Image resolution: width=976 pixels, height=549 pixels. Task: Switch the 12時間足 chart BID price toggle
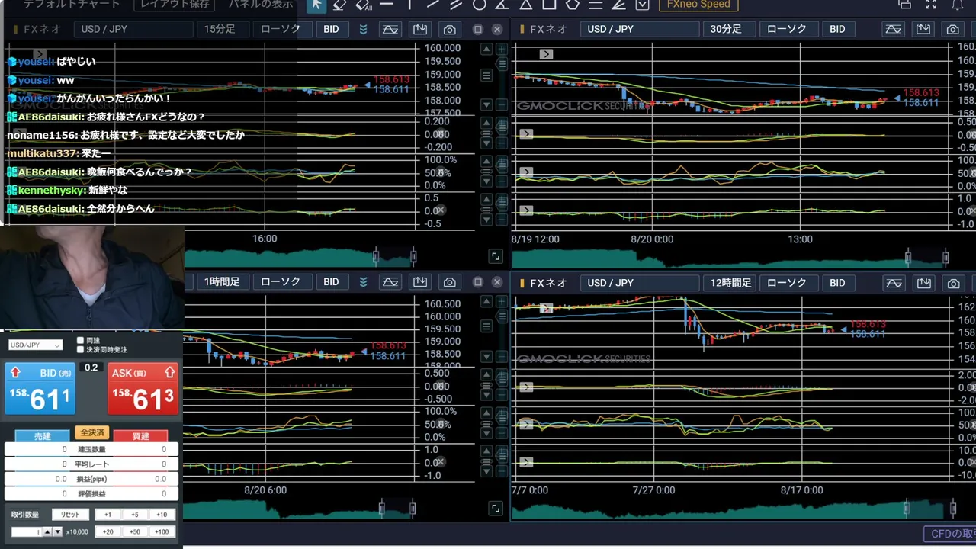pos(837,283)
